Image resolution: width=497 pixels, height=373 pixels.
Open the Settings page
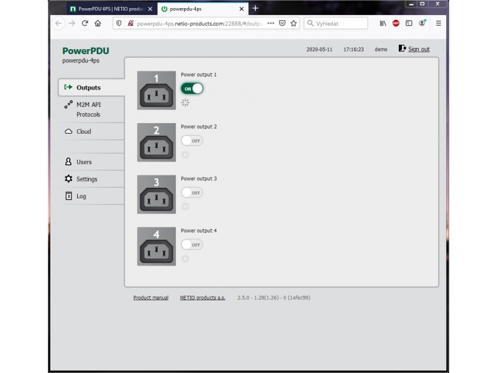91,179
